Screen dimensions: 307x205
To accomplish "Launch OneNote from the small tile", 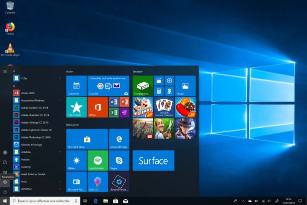I will point(124,112).
